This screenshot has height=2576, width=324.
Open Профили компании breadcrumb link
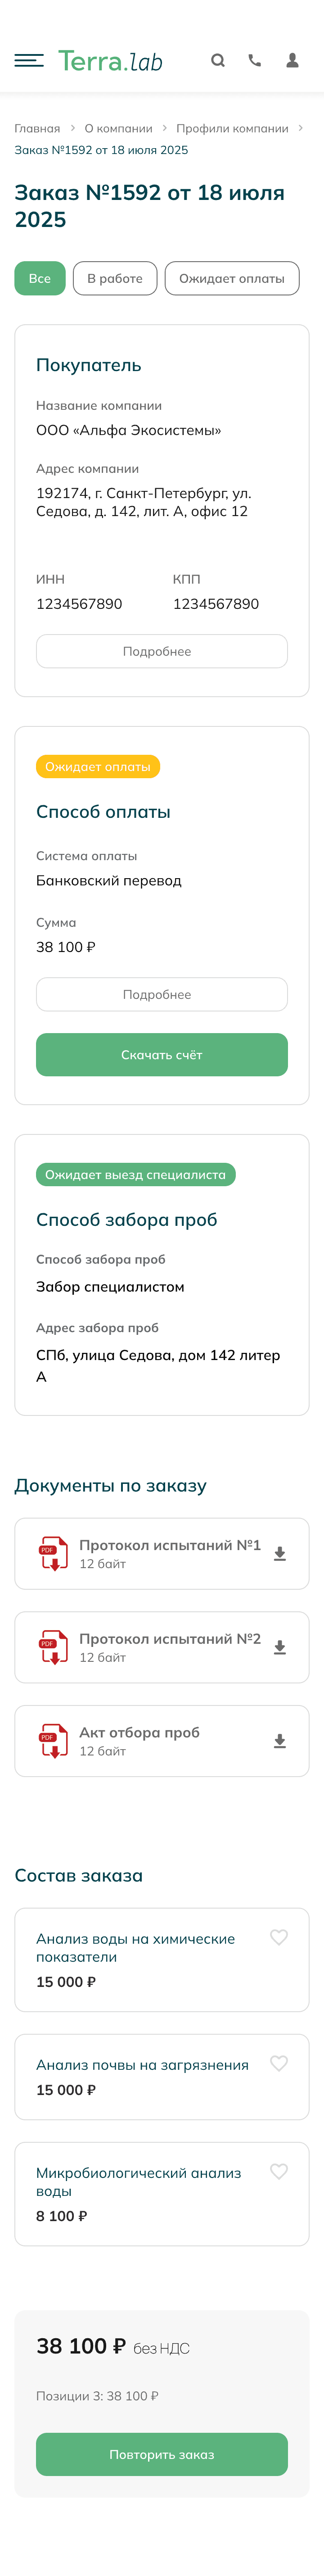[x=232, y=128]
